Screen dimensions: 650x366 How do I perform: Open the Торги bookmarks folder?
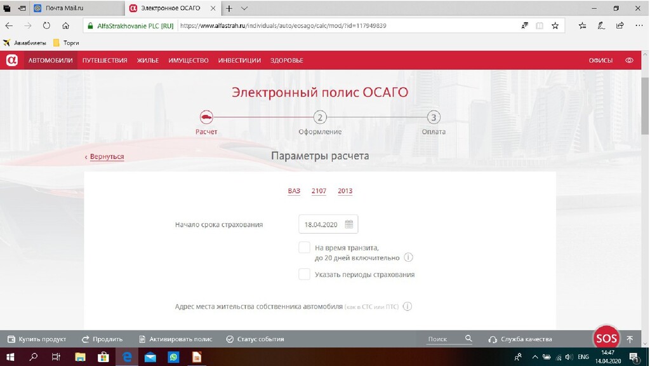coord(66,43)
